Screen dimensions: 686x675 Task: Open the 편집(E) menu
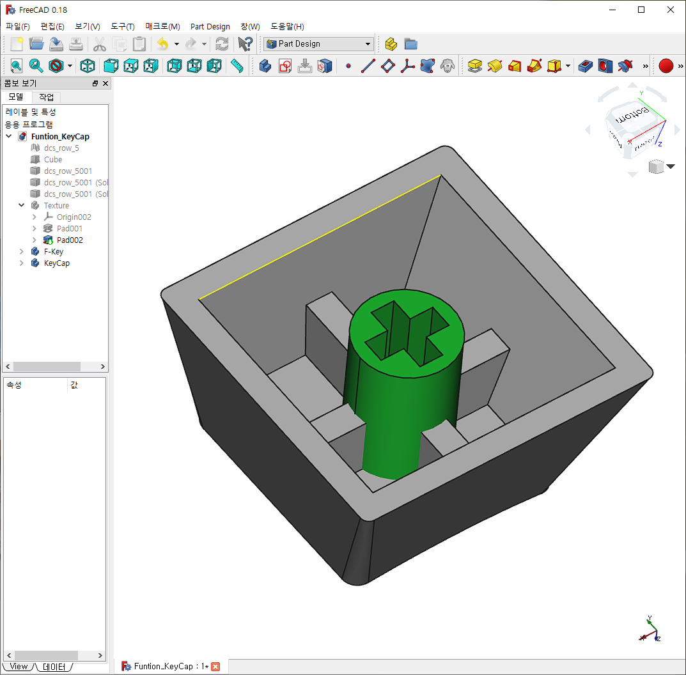tap(52, 27)
